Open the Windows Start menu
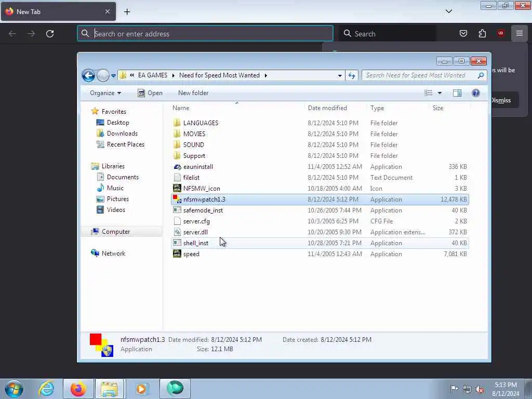532x399 pixels. point(14,389)
